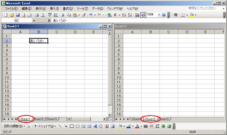
Task: Click the Sort Ascending icon
Action: 124,15
